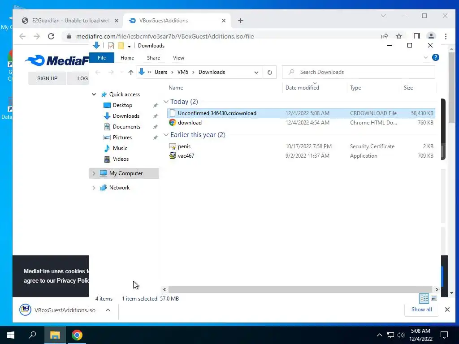
Task: Open Pictures in Quick access
Action: click(x=122, y=138)
